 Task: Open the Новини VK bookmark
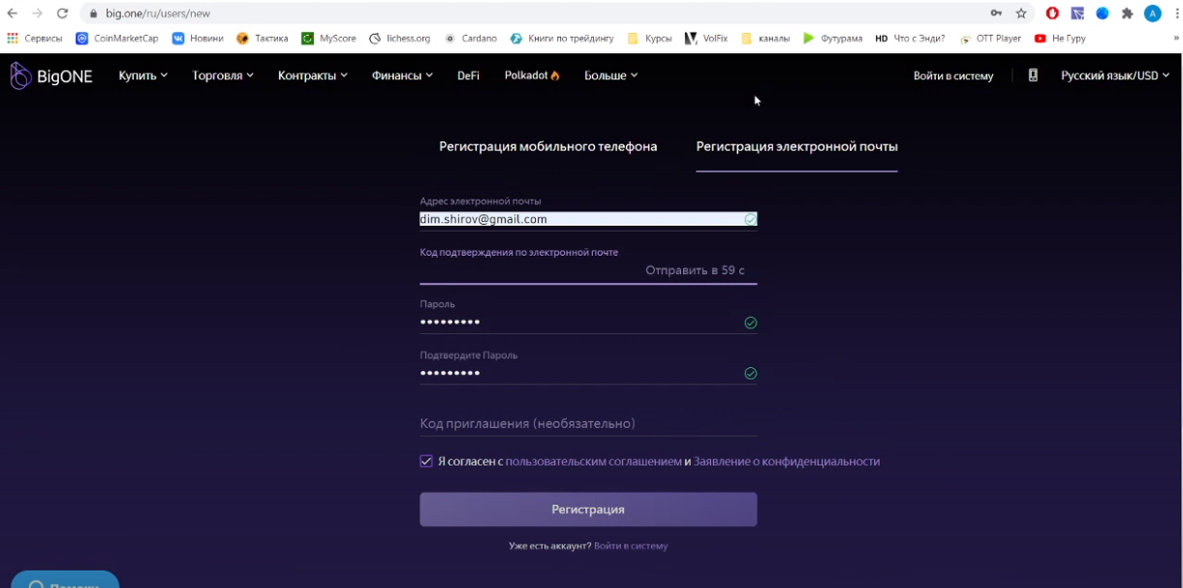[x=198, y=39]
